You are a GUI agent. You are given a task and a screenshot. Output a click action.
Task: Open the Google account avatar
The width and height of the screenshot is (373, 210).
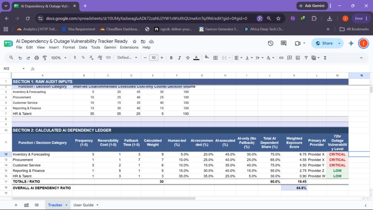[x=363, y=44]
